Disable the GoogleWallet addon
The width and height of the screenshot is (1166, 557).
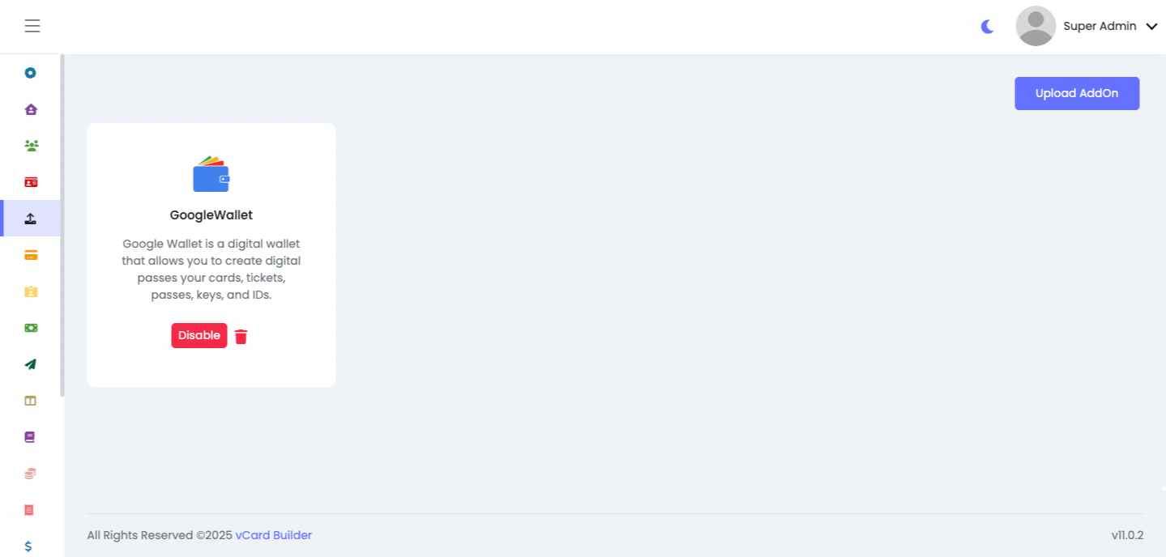coord(199,335)
